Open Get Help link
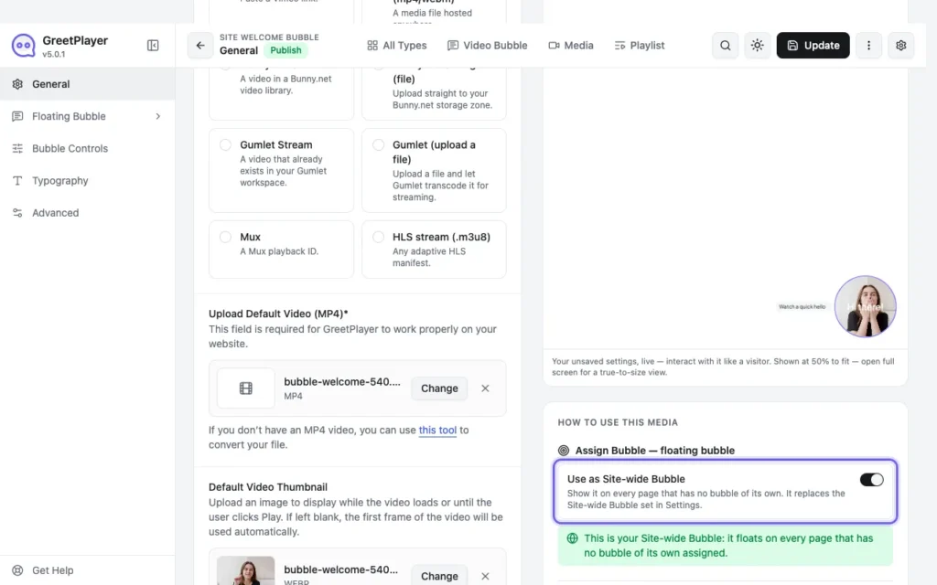Viewport: 937px width, 585px height. click(x=52, y=570)
